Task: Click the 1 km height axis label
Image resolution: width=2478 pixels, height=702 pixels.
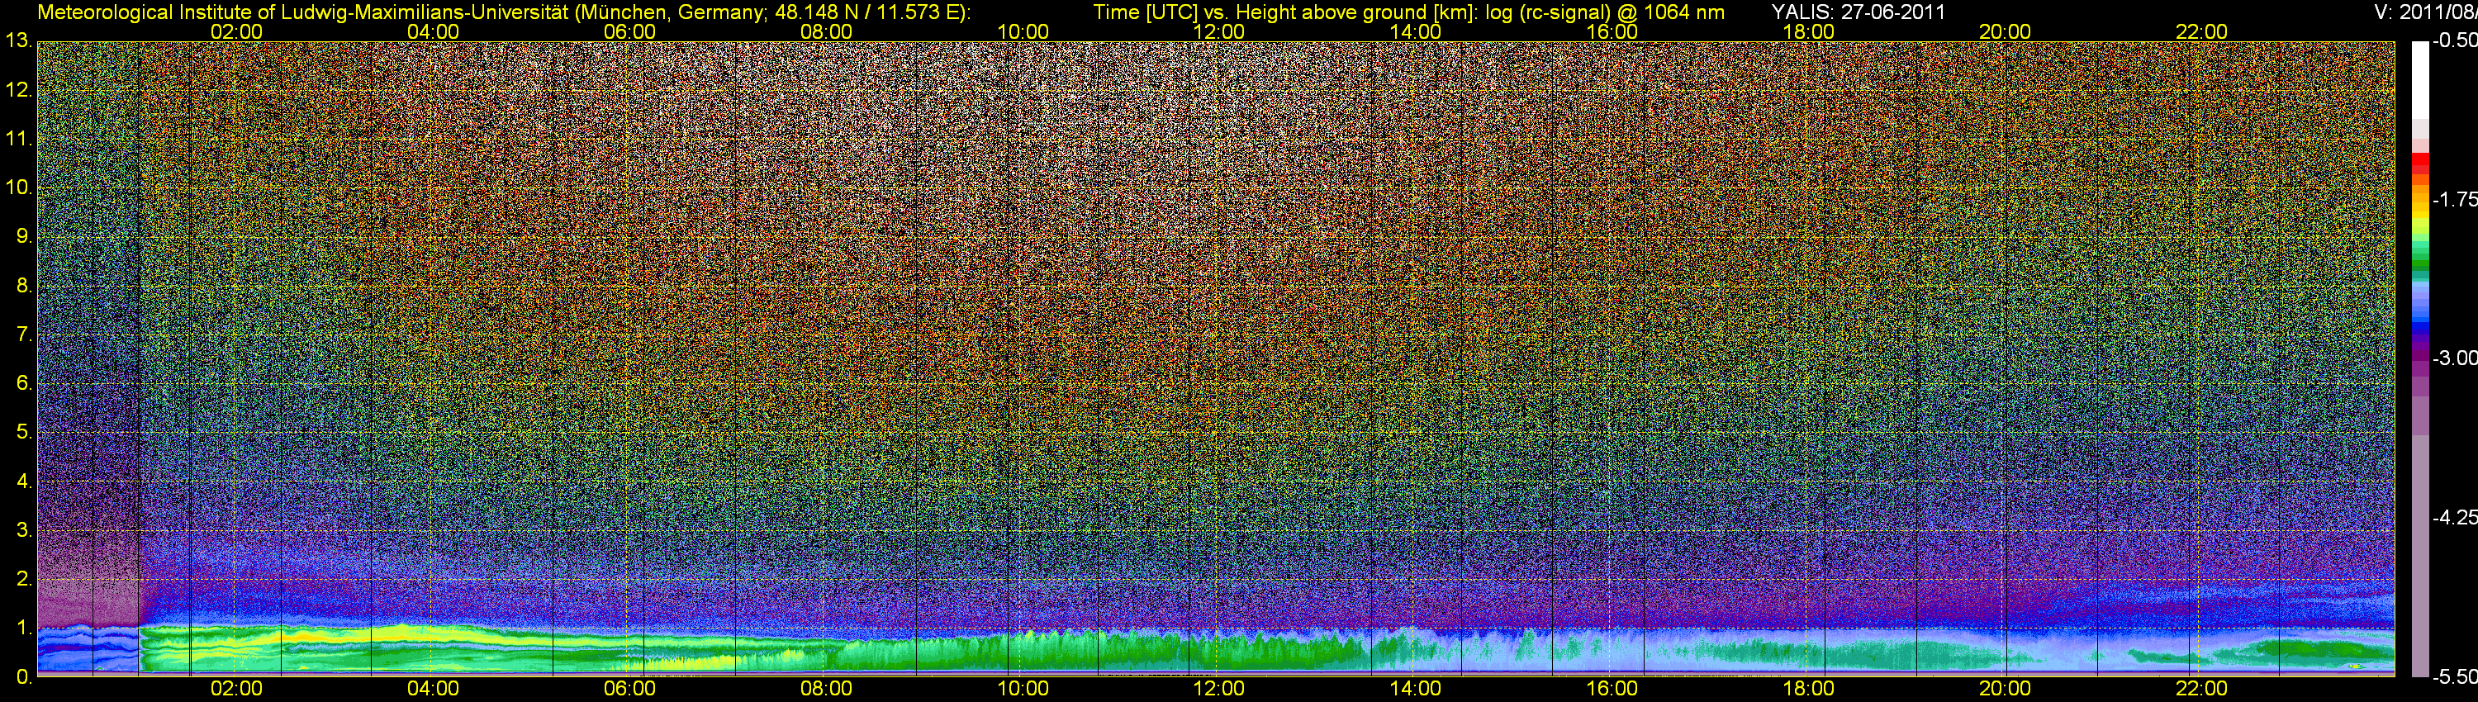Action: pos(23,628)
